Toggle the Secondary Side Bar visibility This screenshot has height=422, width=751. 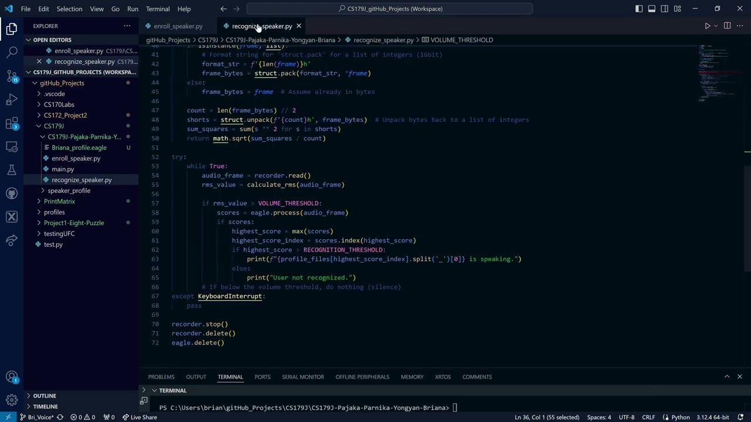pyautogui.click(x=665, y=9)
